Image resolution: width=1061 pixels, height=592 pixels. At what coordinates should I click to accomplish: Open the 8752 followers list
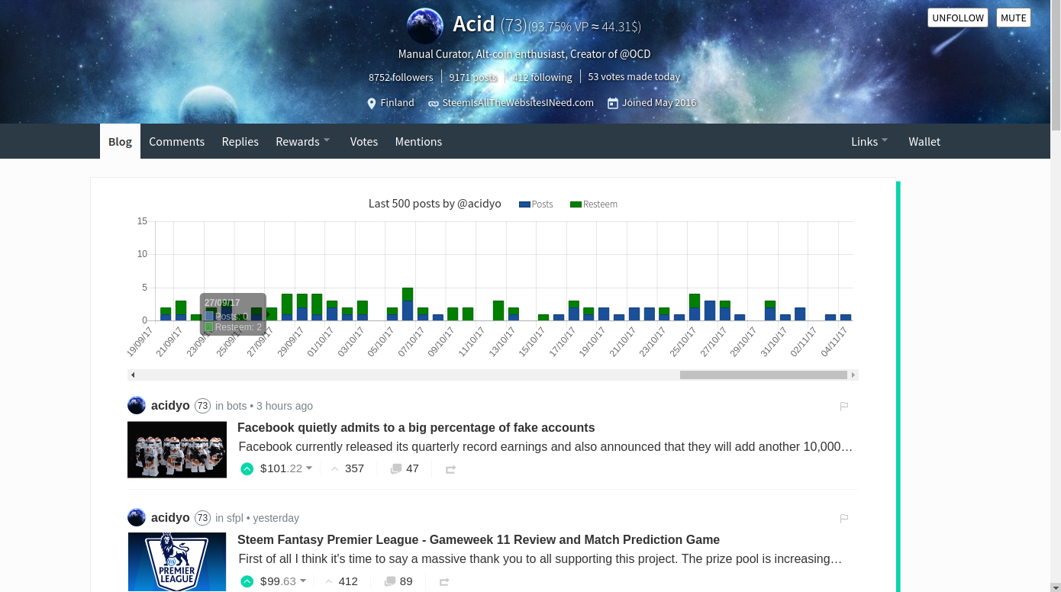[401, 77]
